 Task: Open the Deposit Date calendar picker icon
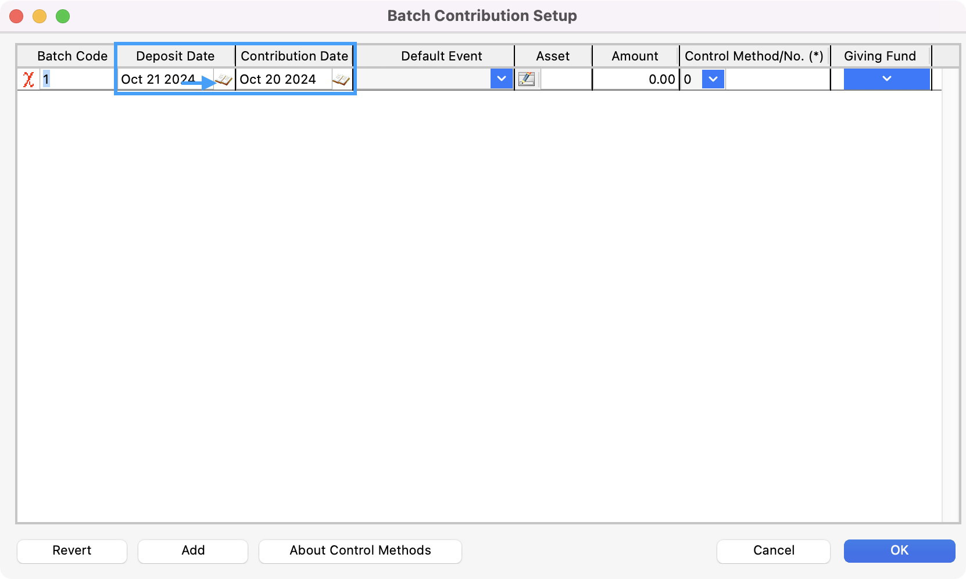tap(224, 80)
